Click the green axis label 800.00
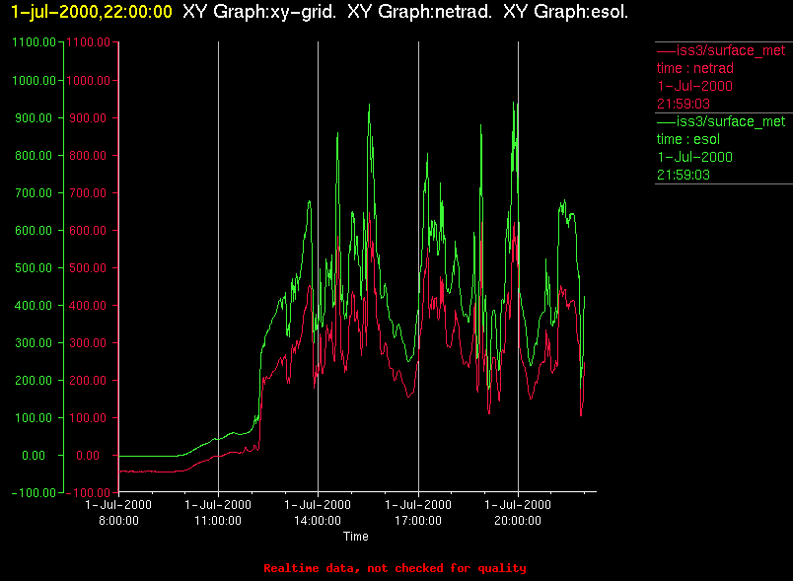Viewport: 793px width, 581px height. click(x=34, y=155)
